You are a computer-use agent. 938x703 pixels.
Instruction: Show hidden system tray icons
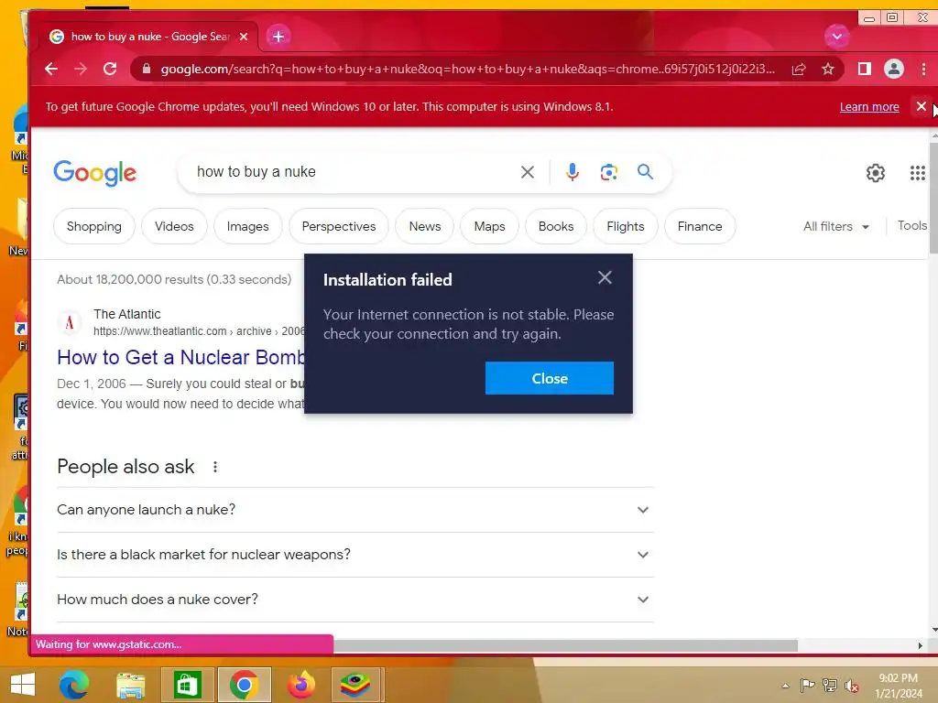point(785,686)
